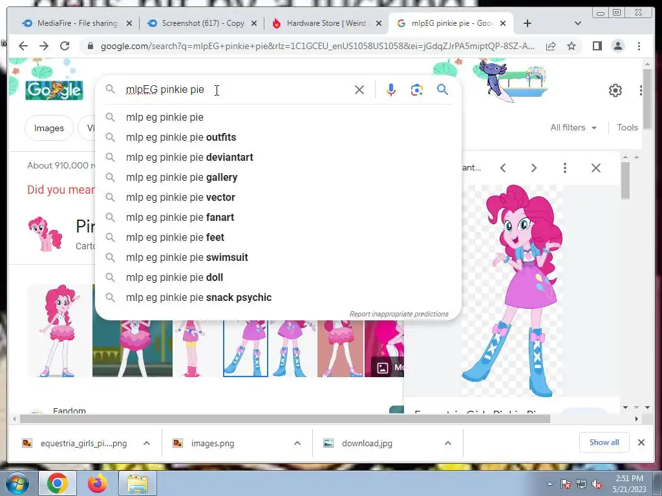The height and width of the screenshot is (496, 662).
Task: Click the address bar URL
Action: click(x=317, y=46)
